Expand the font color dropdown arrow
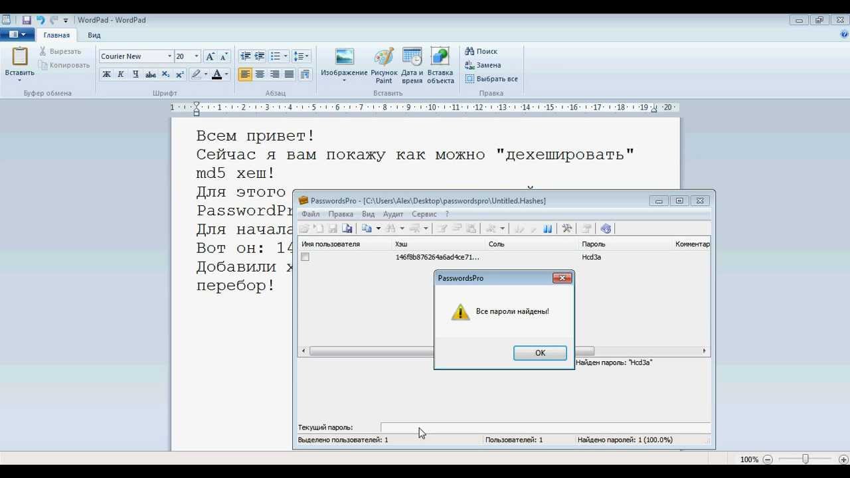This screenshot has width=850, height=478. click(226, 74)
